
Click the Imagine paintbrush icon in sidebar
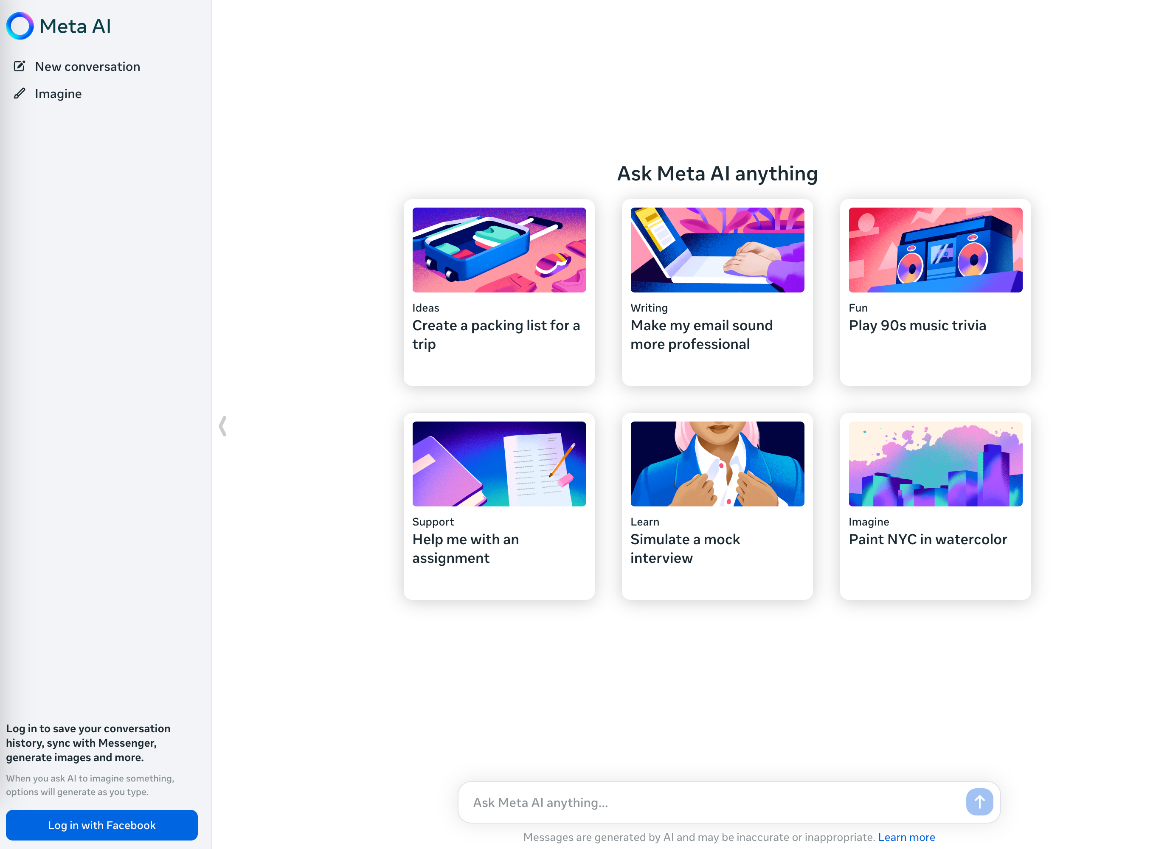20,93
